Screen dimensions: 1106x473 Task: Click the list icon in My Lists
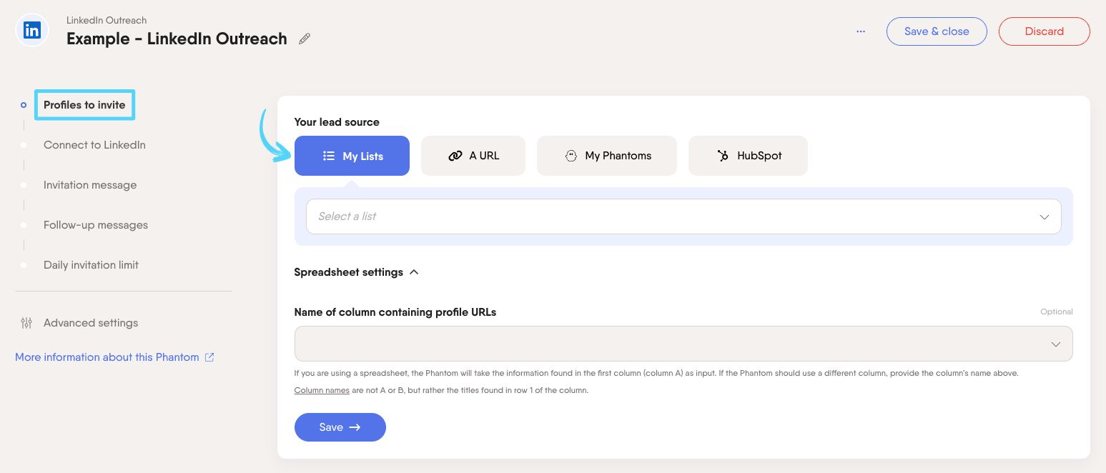point(329,156)
